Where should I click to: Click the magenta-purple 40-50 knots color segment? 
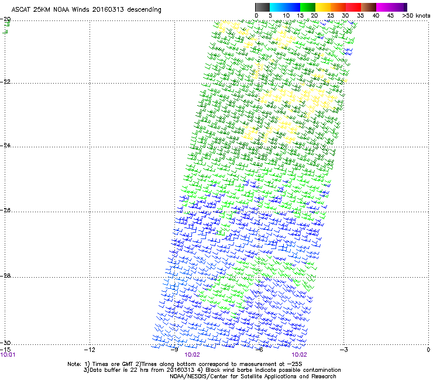[x=391, y=7]
